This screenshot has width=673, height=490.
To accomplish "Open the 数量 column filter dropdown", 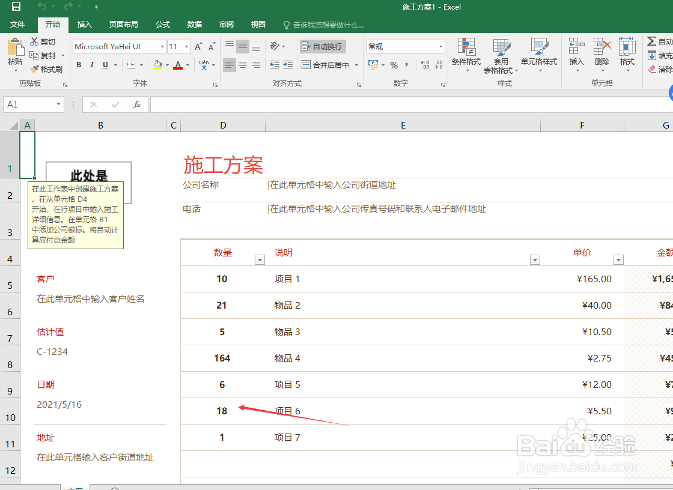I will click(260, 260).
